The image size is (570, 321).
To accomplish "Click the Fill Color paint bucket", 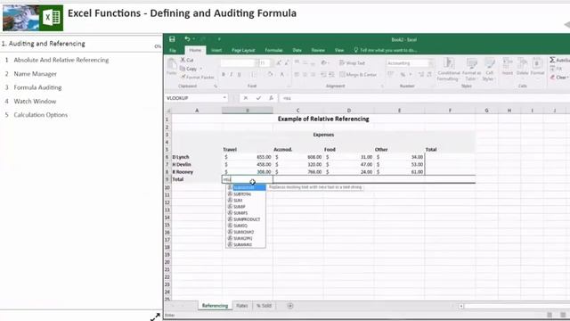I will point(270,75).
